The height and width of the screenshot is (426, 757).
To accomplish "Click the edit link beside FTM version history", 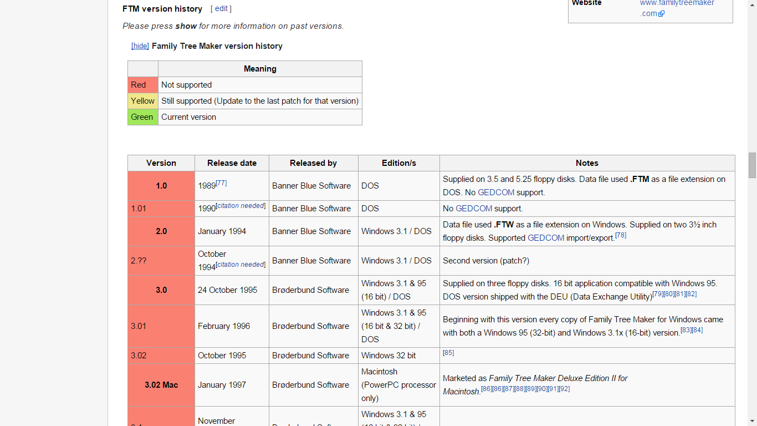I will click(221, 9).
